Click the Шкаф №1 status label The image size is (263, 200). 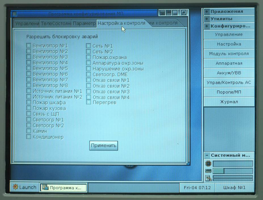(x=234, y=188)
